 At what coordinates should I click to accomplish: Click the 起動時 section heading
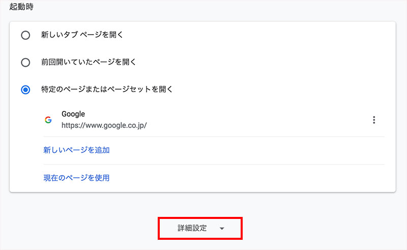21,8
